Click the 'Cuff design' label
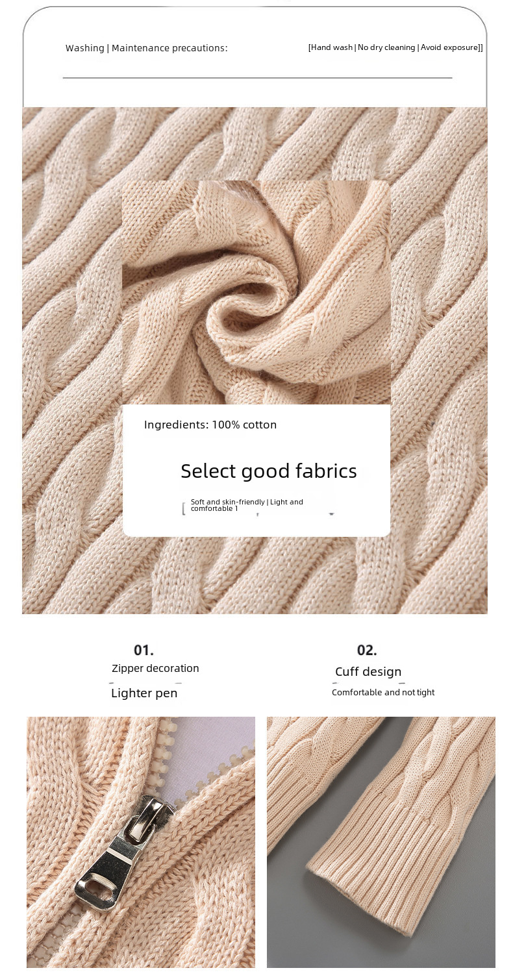This screenshot has width=513, height=979. [368, 672]
